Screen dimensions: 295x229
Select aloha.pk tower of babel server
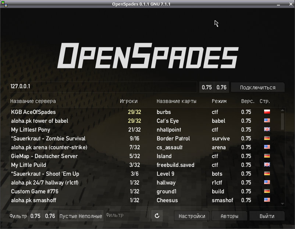pyautogui.click(x=145, y=121)
